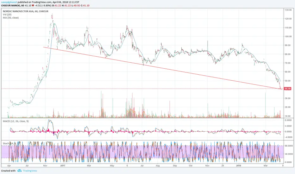Click the O:41.22 open value in header
Screen dimensions: 295x174
pyautogui.click(x=56, y=6)
